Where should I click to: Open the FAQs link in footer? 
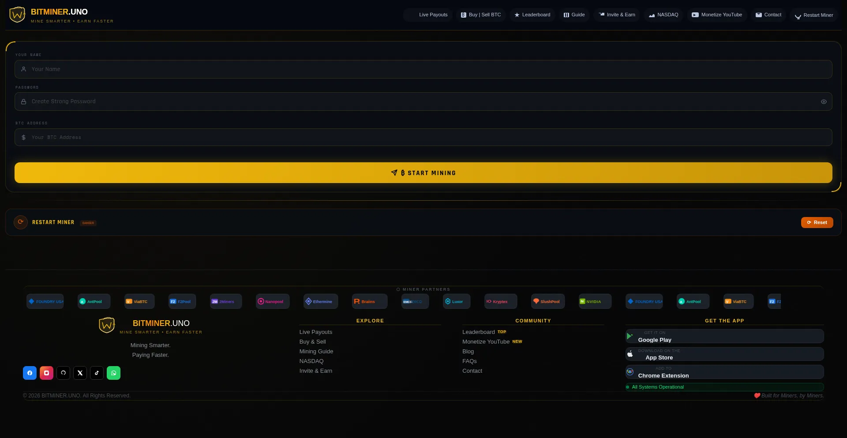[x=469, y=361]
